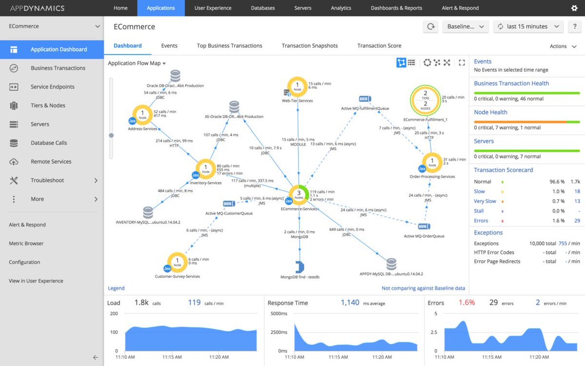Select the Address-Services node circle
Image resolution: width=585 pixels, height=366 pixels.
(x=142, y=115)
